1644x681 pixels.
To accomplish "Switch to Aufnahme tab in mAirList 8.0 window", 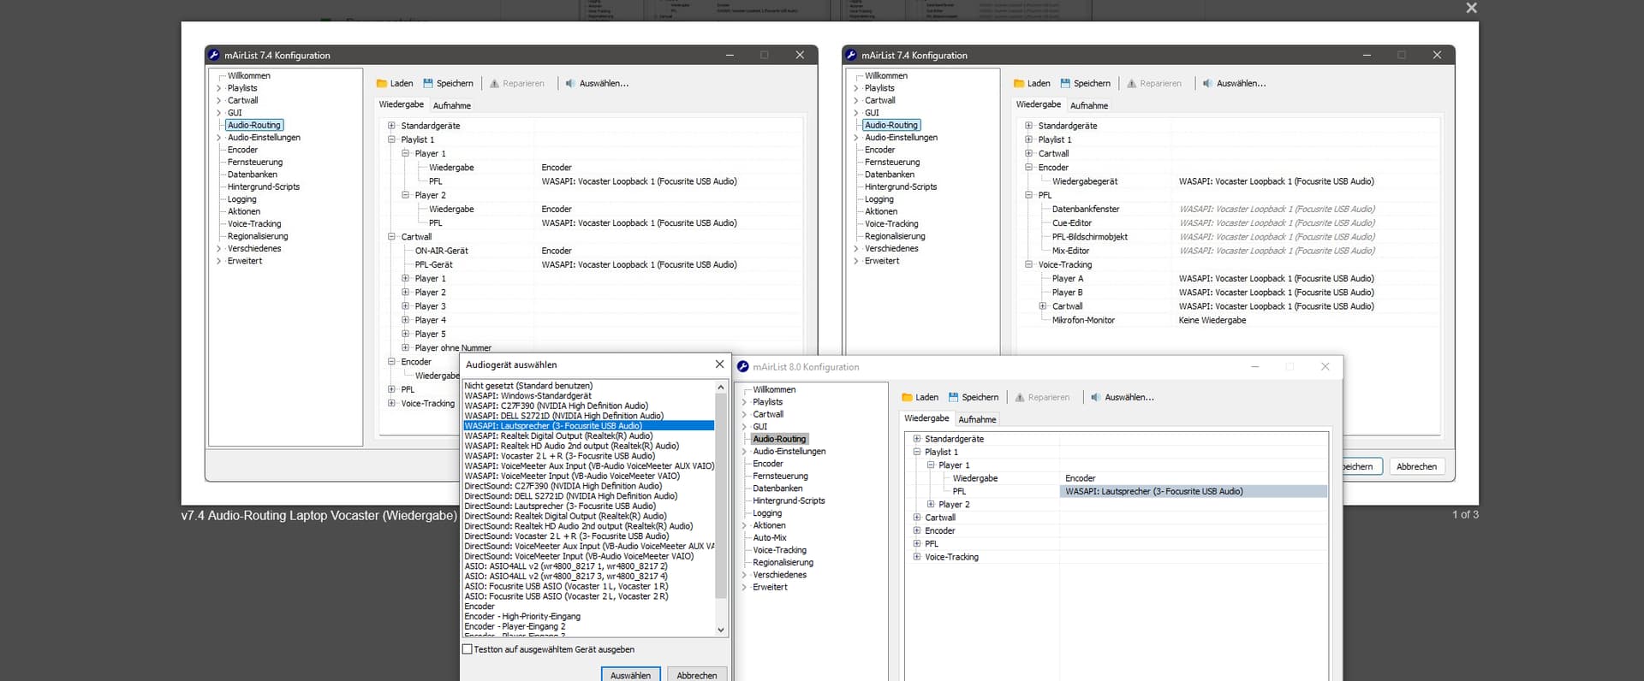I will [977, 419].
